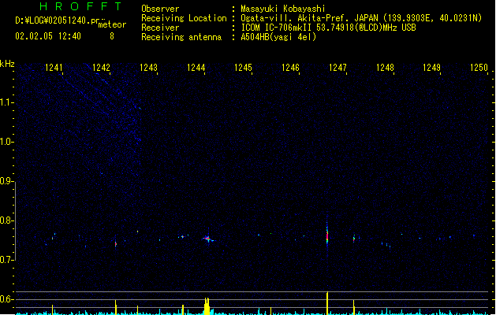Click the 1242 time axis label
The height and width of the screenshot is (315, 496).
[x=101, y=68]
